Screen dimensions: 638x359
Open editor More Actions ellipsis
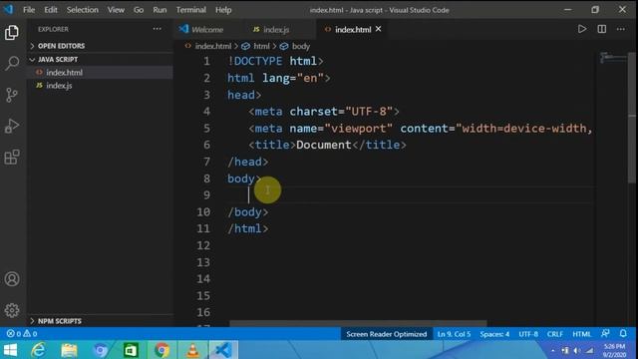620,29
